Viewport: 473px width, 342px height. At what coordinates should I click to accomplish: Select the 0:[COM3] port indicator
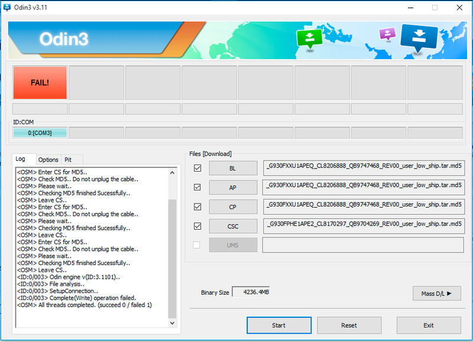40,133
